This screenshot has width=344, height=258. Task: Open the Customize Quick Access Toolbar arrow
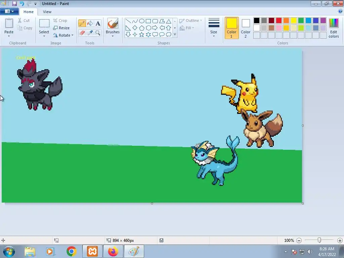[35, 4]
